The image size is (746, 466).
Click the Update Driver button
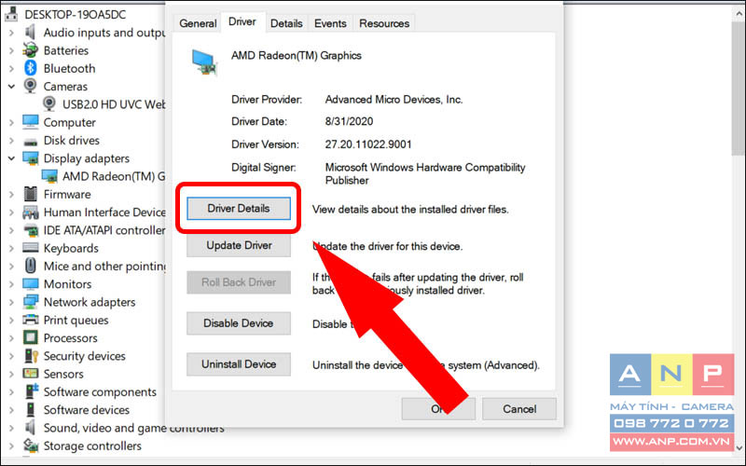pos(239,245)
